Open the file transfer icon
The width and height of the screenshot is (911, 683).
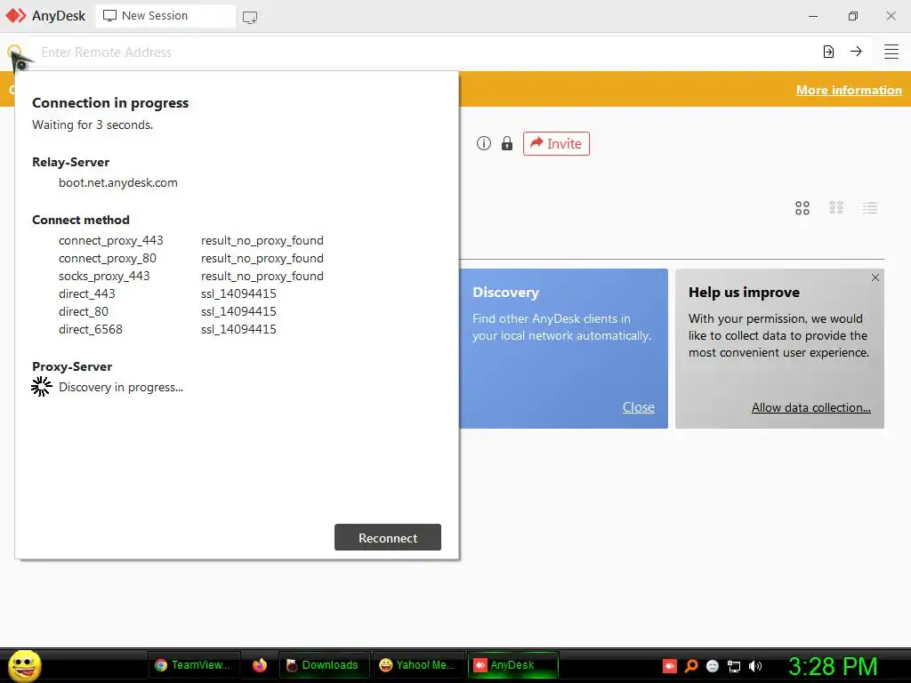[828, 52]
